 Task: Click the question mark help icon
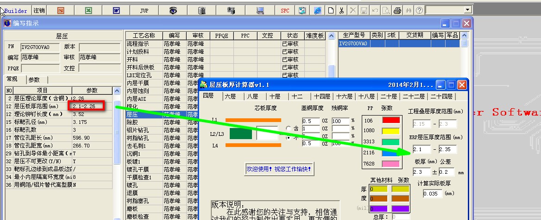point(419,11)
